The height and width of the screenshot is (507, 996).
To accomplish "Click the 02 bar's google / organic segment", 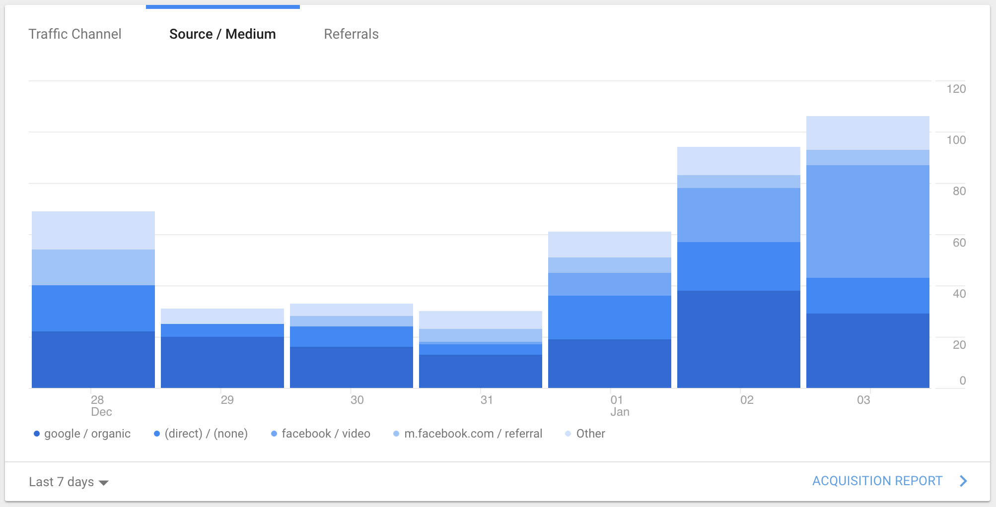I will 739,339.
